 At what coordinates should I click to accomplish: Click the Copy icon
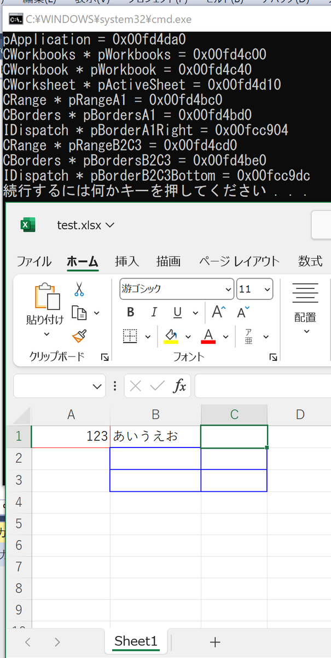(x=80, y=313)
